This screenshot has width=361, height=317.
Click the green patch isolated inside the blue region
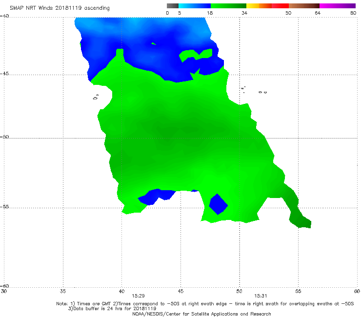click(x=196, y=55)
